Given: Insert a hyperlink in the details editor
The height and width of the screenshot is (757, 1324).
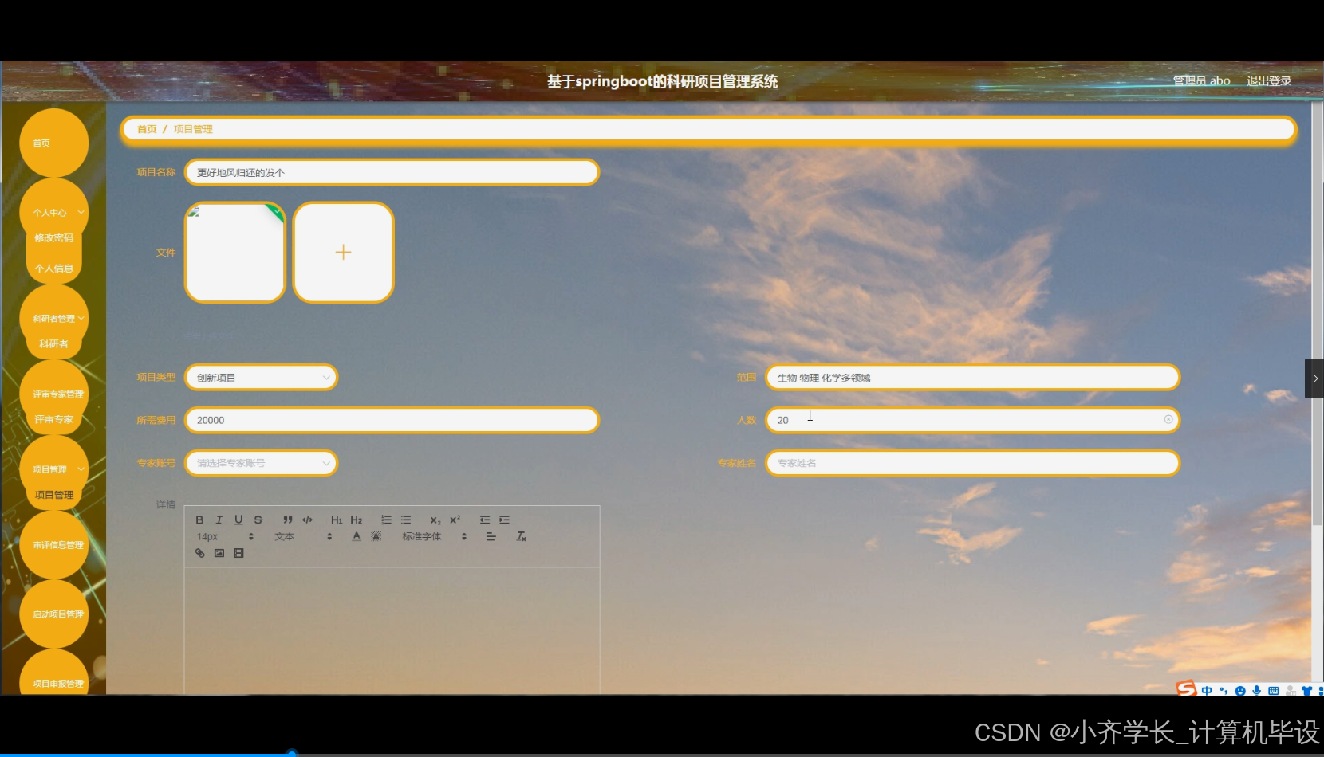Looking at the screenshot, I should tap(199, 553).
